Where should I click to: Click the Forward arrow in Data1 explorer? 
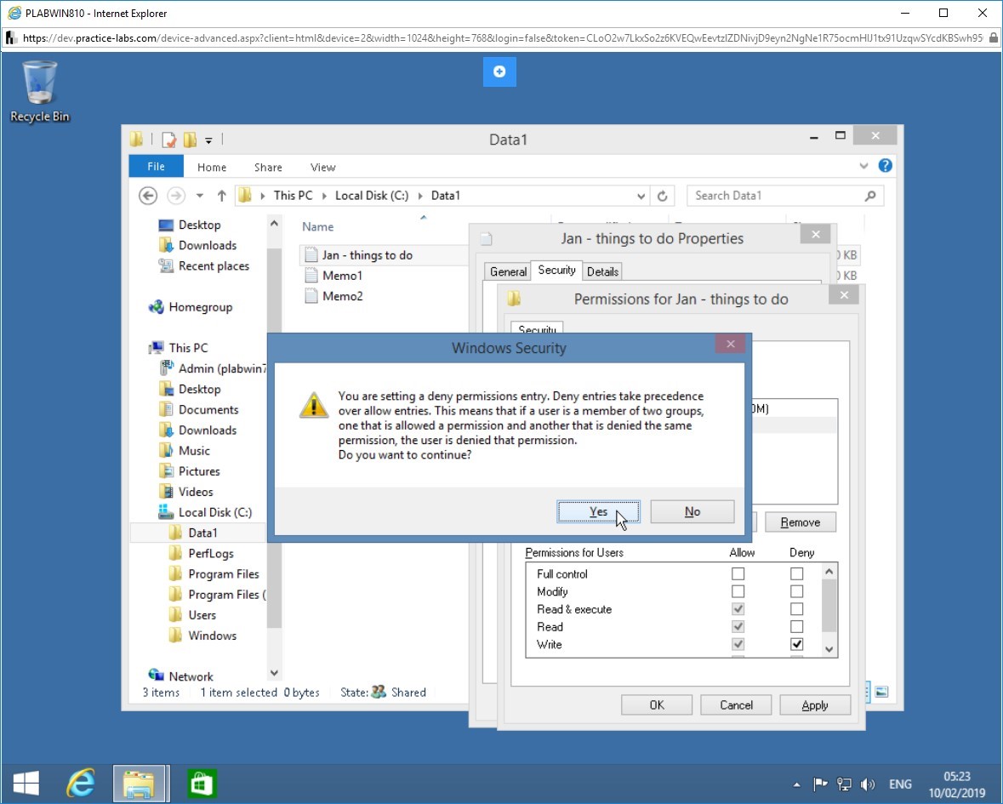tap(176, 196)
